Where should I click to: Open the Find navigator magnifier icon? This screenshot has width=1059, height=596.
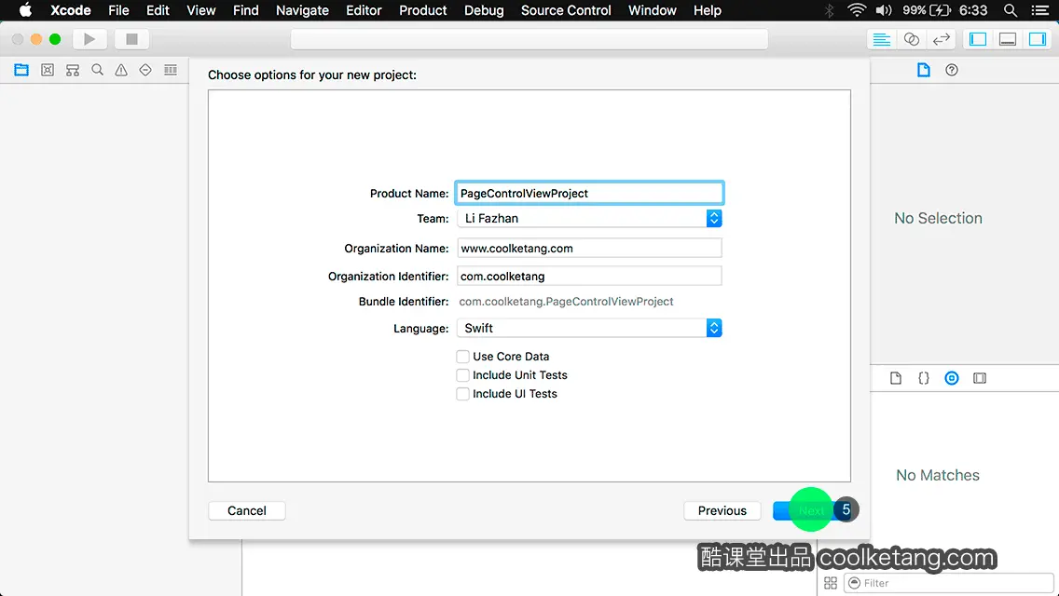pyautogui.click(x=97, y=70)
